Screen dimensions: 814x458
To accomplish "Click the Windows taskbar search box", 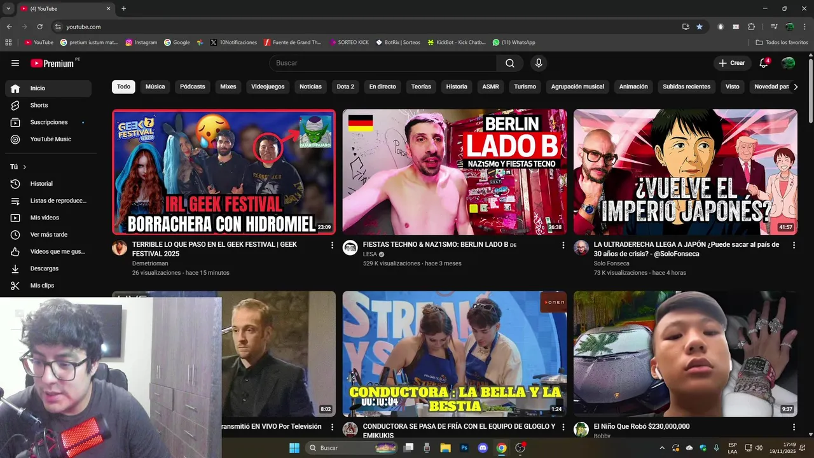I will click(352, 448).
